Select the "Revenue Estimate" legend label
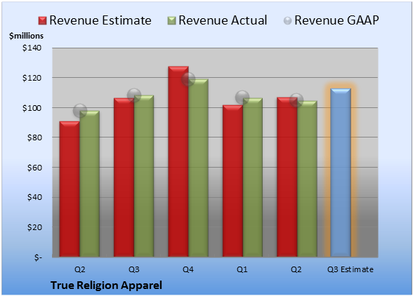 [x=100, y=20]
